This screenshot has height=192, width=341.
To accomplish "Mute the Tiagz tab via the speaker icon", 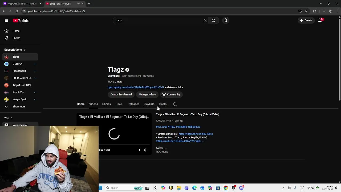I will pyautogui.click(x=78, y=4).
